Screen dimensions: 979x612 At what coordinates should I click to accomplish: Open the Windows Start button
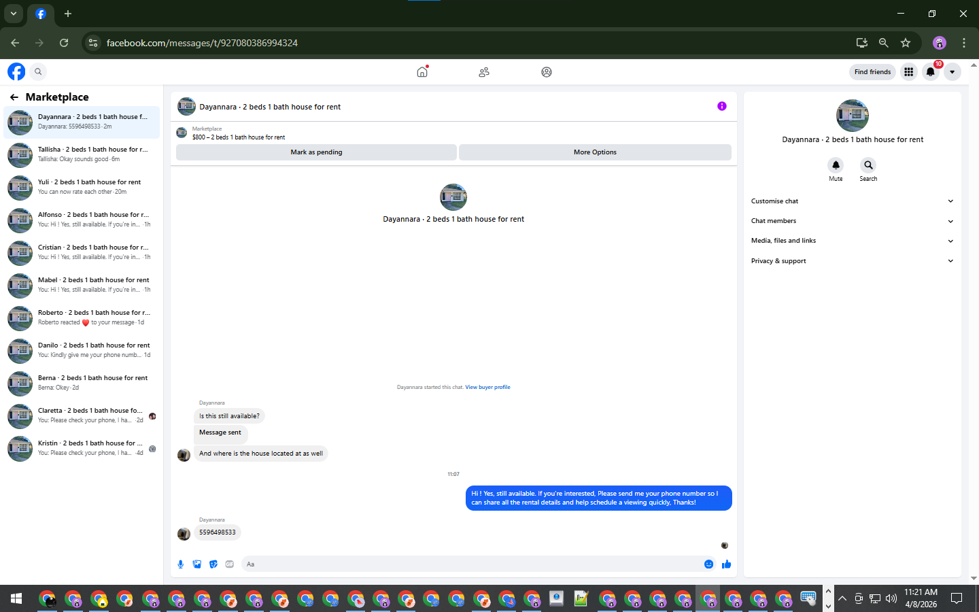(16, 598)
